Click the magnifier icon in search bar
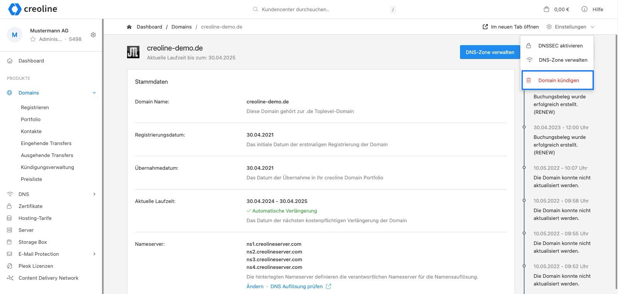Screen dimensions: 618x294 click(x=255, y=9)
